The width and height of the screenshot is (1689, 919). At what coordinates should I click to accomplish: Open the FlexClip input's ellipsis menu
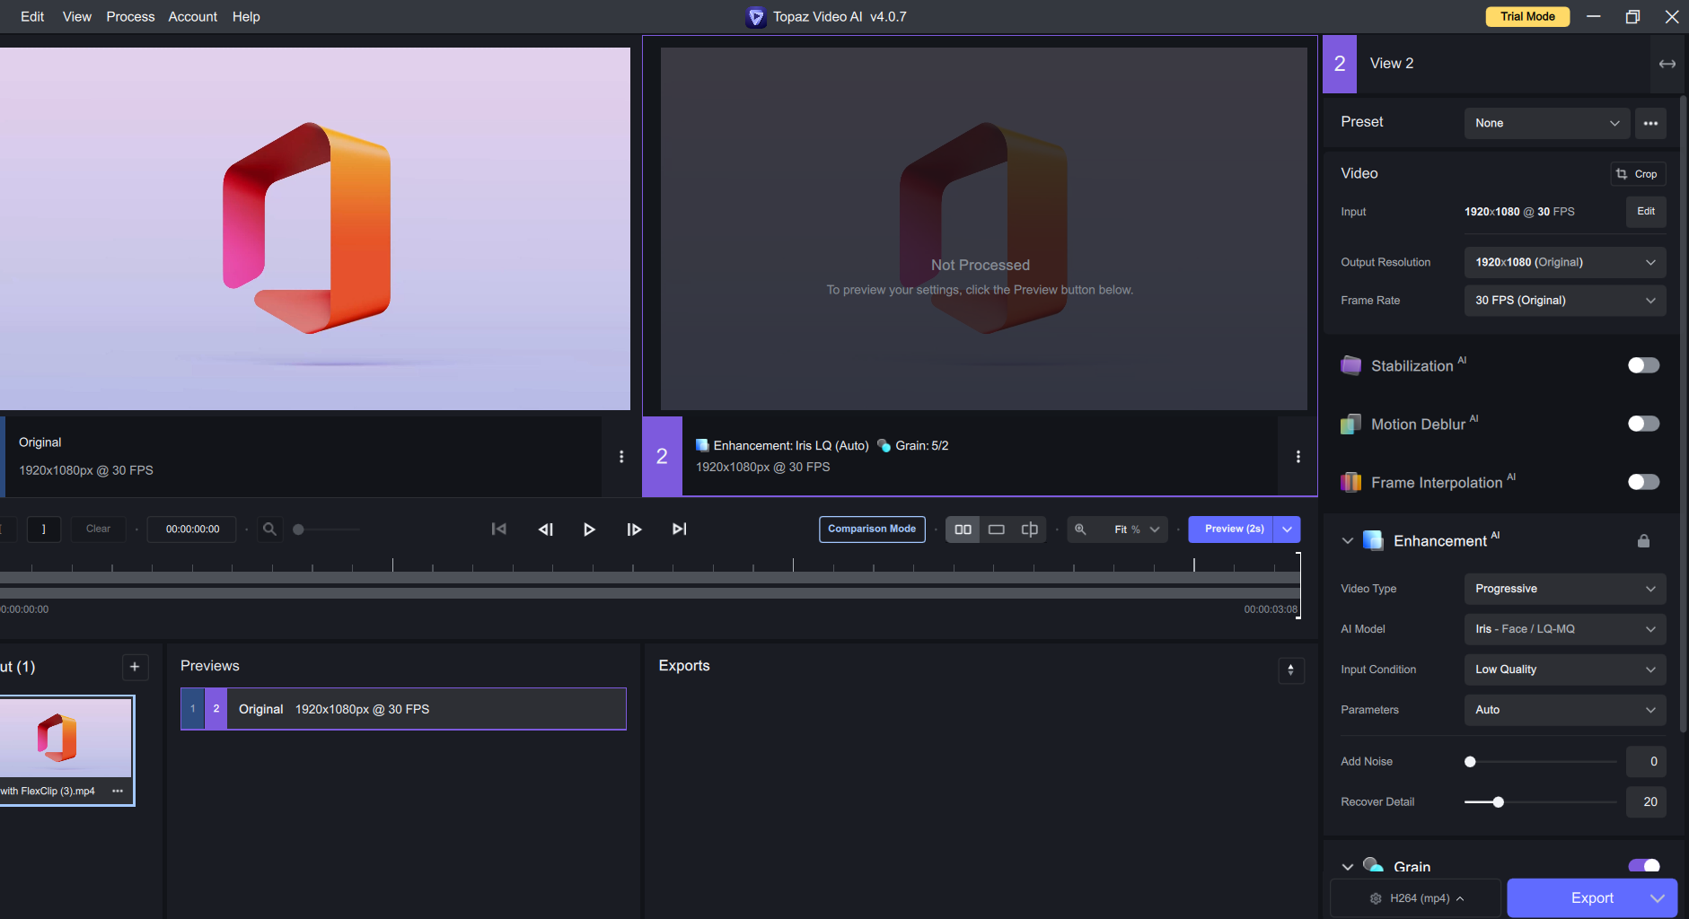click(x=118, y=791)
